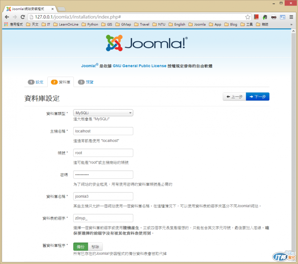Switch to step 1 設定 tab
298x264 pixels.
tap(36, 82)
